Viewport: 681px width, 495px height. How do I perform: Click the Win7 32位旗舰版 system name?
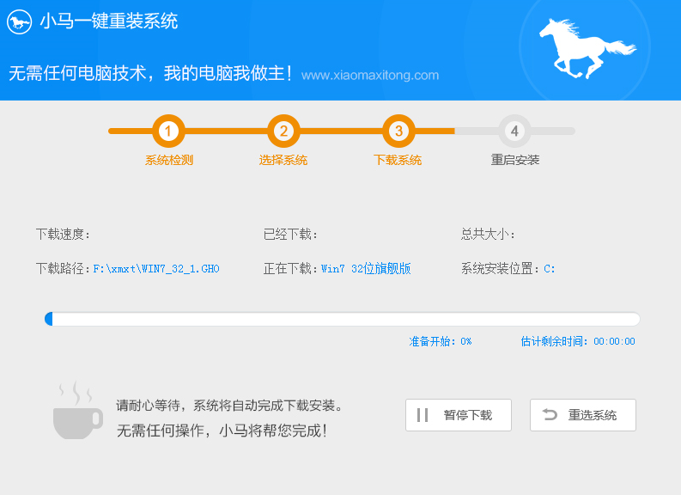(x=366, y=269)
